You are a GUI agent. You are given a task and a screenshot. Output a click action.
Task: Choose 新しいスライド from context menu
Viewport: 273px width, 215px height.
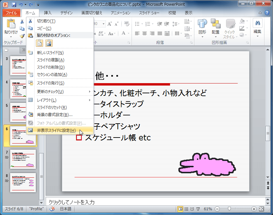[60, 53]
